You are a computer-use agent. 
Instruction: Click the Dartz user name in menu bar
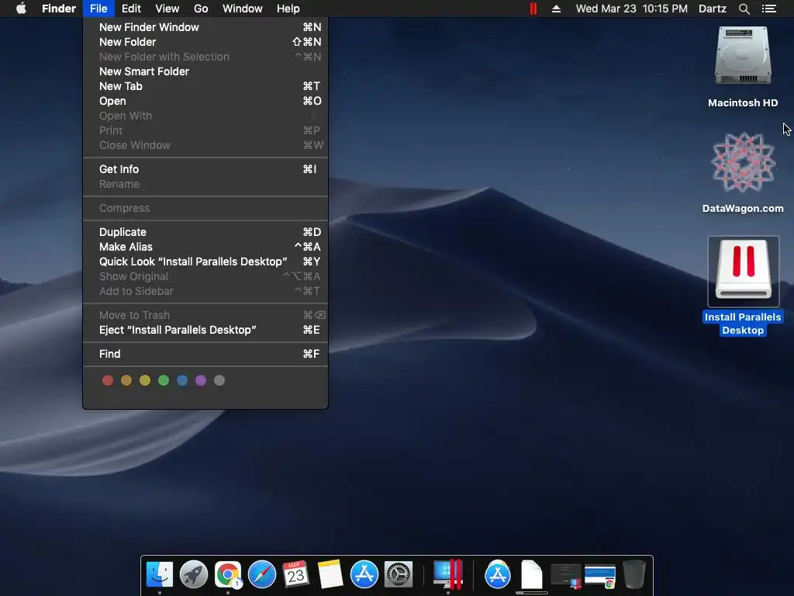point(713,9)
